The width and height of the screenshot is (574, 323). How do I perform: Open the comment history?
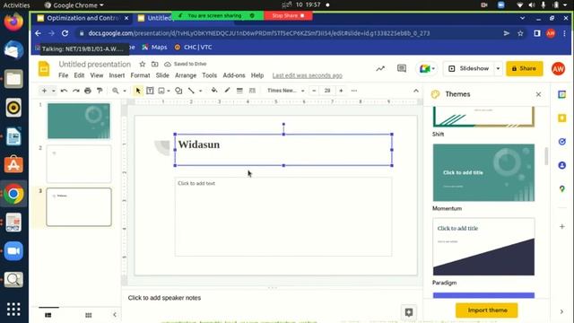[402, 68]
